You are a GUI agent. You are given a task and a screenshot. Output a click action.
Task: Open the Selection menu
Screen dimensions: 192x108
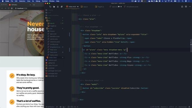tap(22, 1)
